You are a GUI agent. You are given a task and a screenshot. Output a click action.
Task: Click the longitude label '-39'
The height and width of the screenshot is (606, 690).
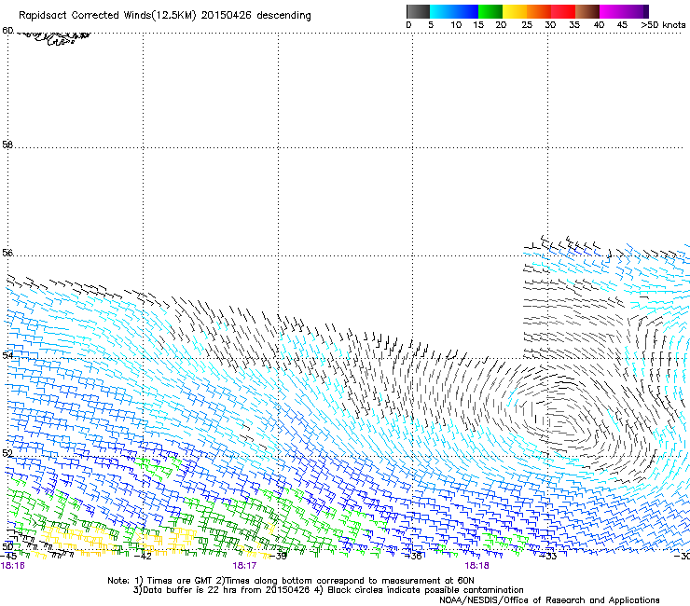tap(278, 557)
